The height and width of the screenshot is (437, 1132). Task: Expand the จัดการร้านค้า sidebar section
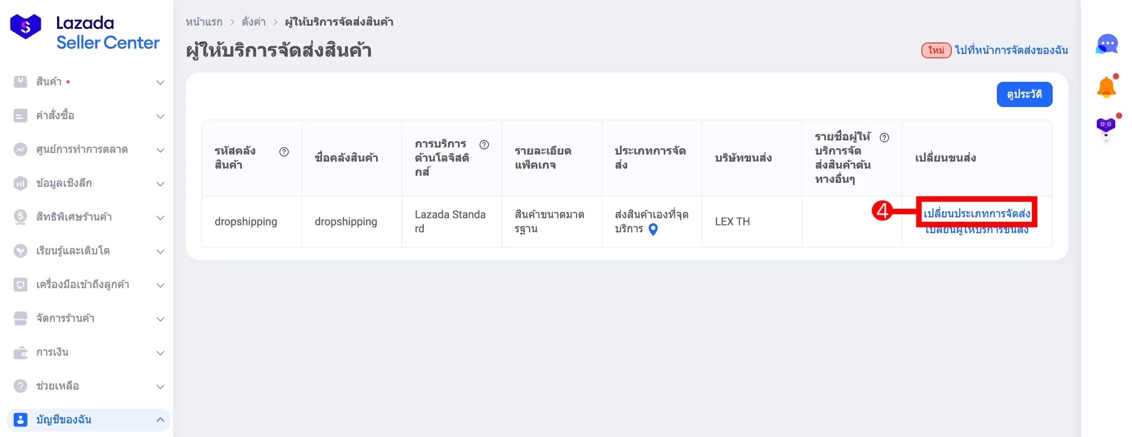click(x=160, y=318)
